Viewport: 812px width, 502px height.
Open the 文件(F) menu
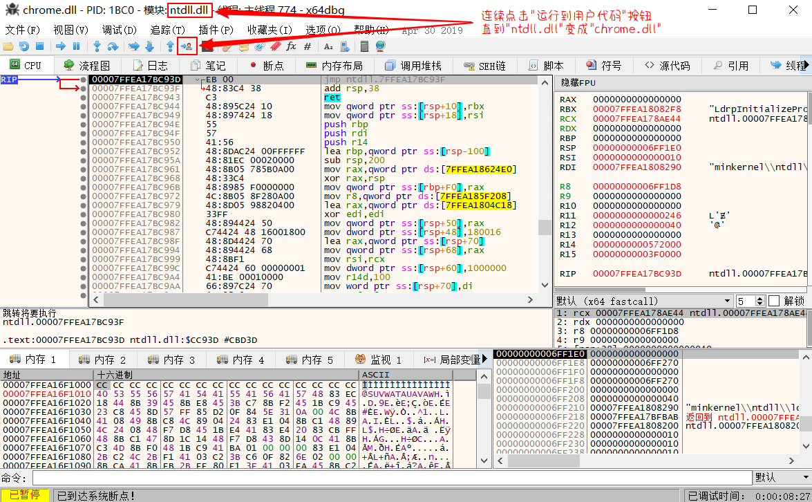point(22,30)
